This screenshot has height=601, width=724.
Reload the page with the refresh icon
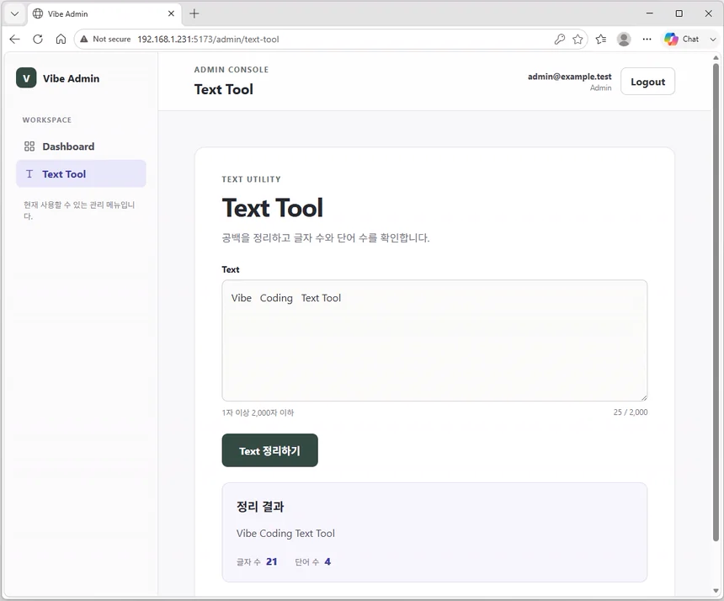pos(38,40)
